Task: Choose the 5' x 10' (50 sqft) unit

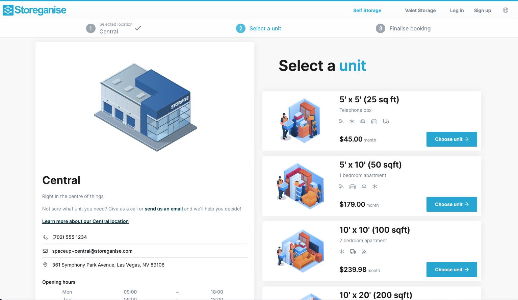Action: coord(451,204)
